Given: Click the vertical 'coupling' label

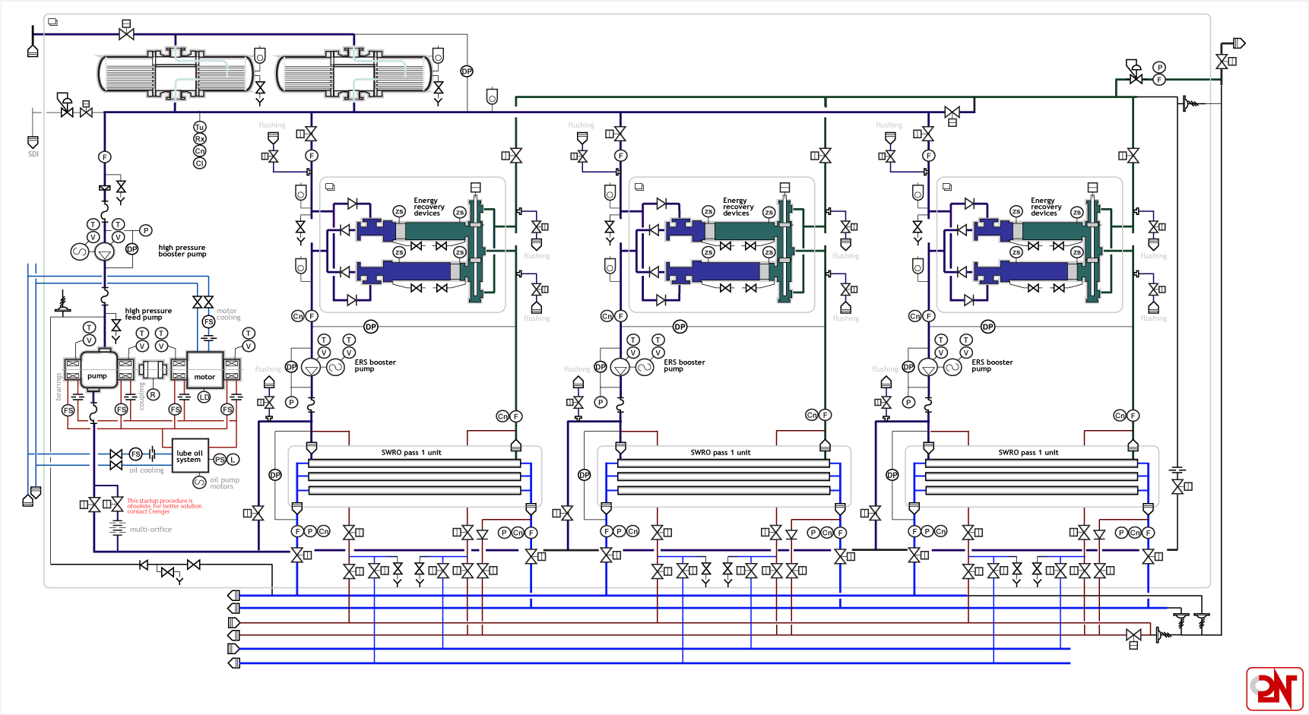Looking at the screenshot, I should point(141,396).
